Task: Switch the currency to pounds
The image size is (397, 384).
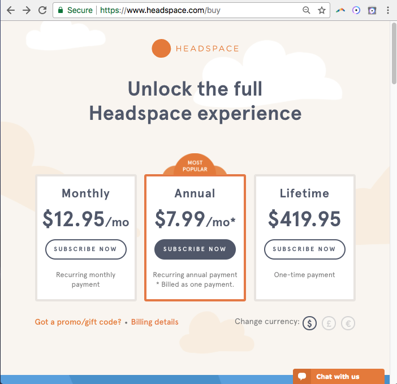Action: pos(329,323)
